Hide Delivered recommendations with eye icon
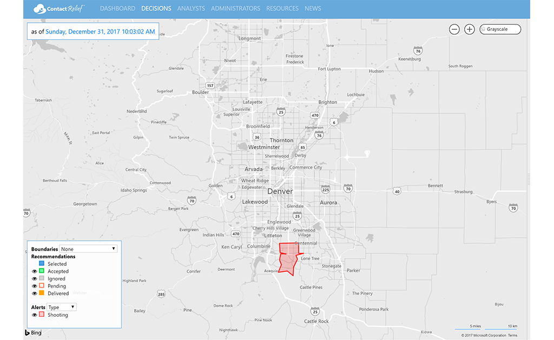554x340 pixels. pos(34,293)
